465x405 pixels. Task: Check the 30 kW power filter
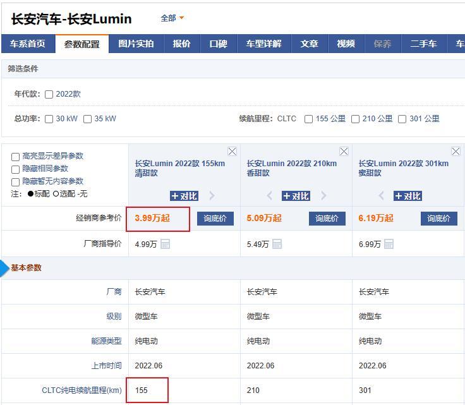(x=49, y=119)
